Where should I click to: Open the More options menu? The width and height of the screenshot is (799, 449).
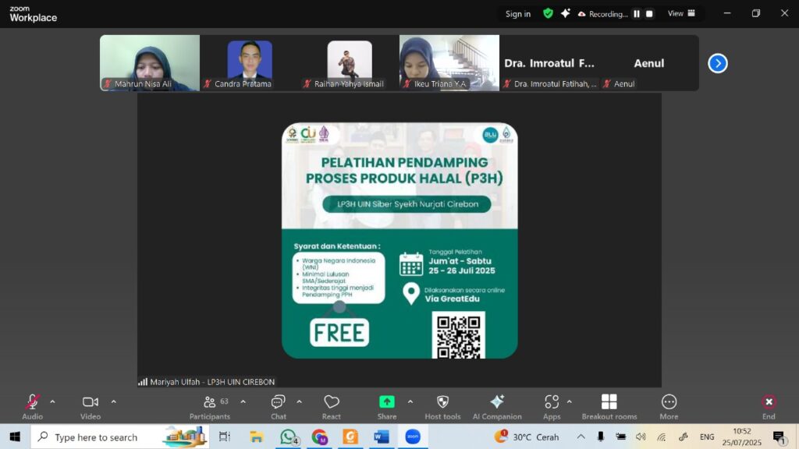(669, 406)
